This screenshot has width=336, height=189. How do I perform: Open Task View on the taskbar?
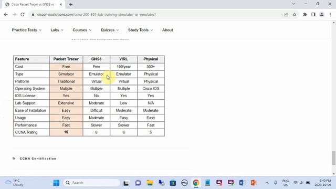tap(126, 183)
